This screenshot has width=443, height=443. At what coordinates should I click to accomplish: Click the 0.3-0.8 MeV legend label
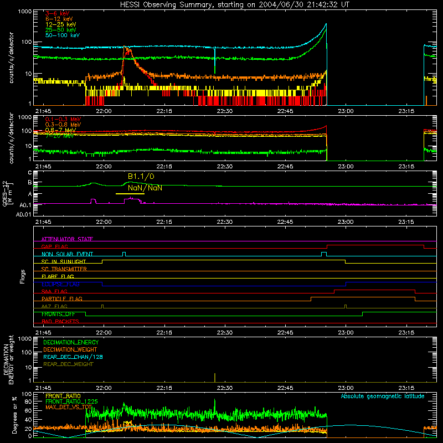(x=63, y=125)
